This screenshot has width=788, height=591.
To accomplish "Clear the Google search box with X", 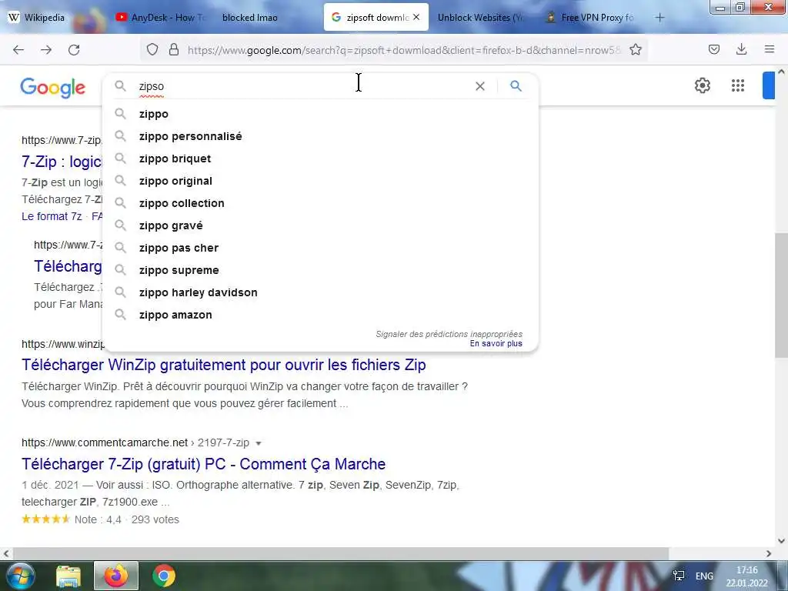I will [x=480, y=86].
